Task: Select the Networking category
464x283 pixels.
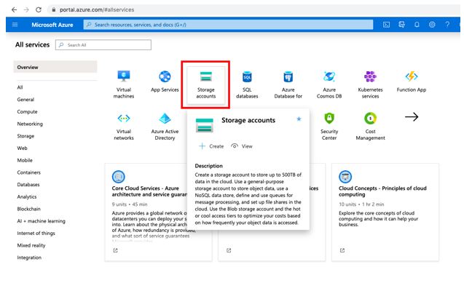Action: [x=30, y=124]
